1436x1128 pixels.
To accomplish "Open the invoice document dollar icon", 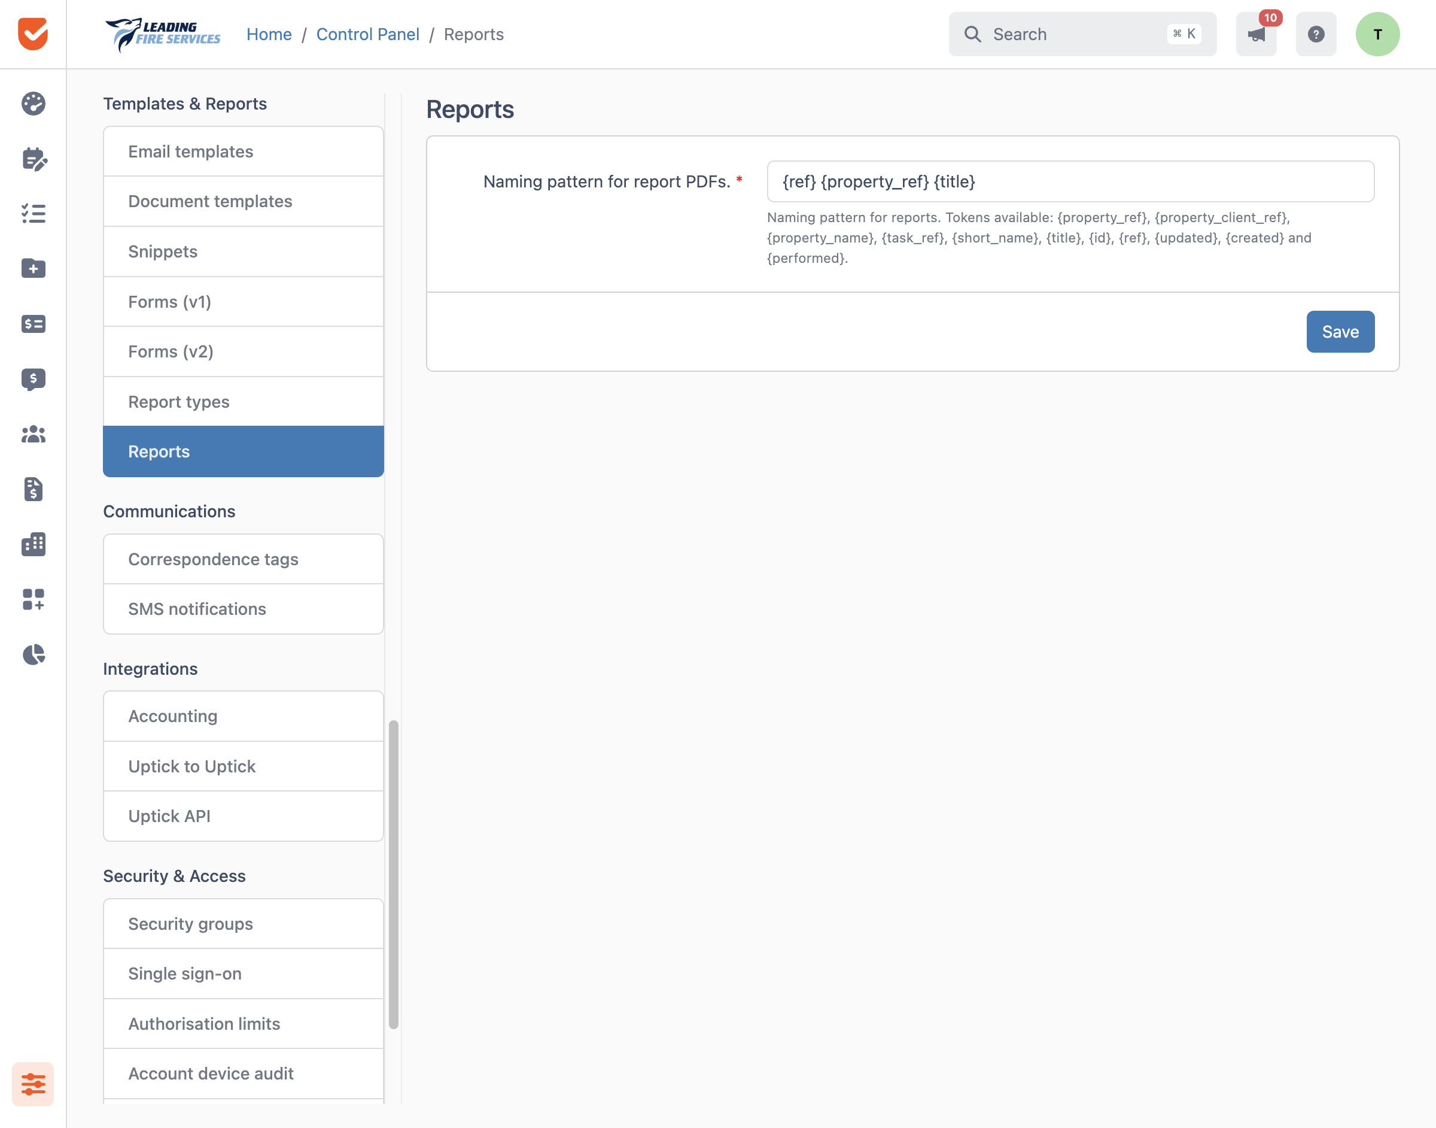I will 33,489.
